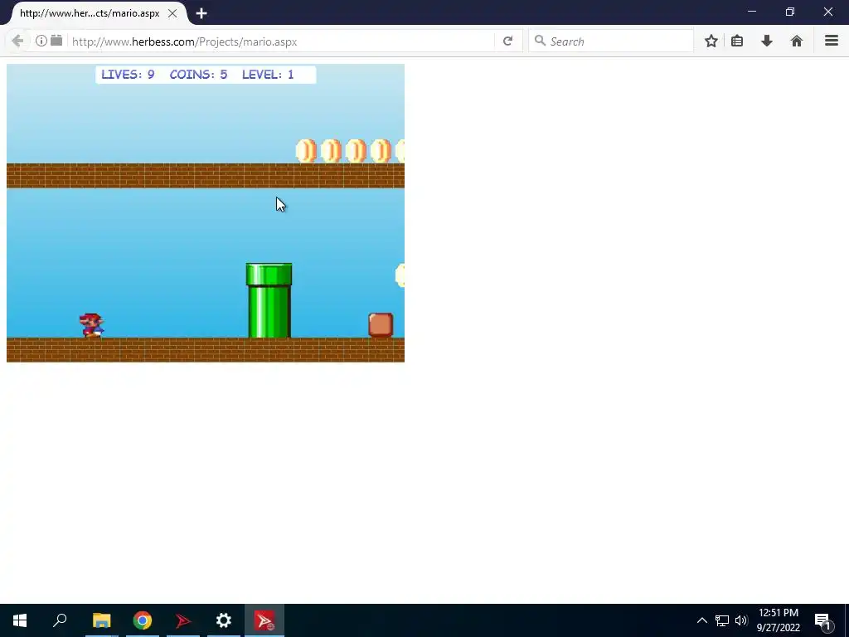Open the site information icon
The image size is (849, 637).
[41, 41]
